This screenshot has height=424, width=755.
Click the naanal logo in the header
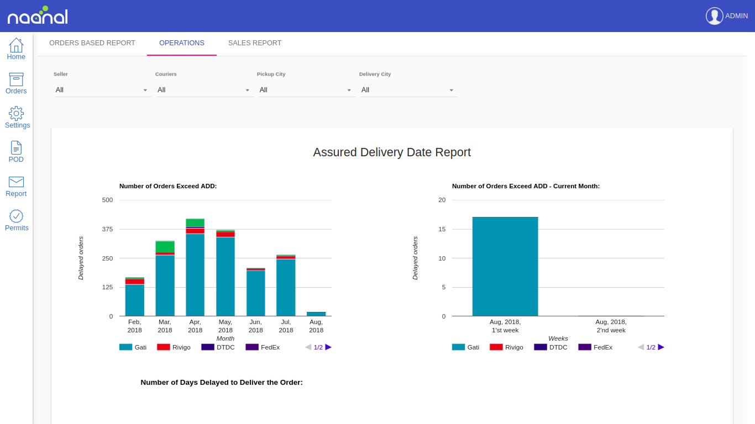[x=37, y=15]
